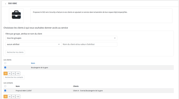The width and height of the screenshot is (179, 99).
Task: Click the contacts 'Clients' column header
Action: pos(76,86)
